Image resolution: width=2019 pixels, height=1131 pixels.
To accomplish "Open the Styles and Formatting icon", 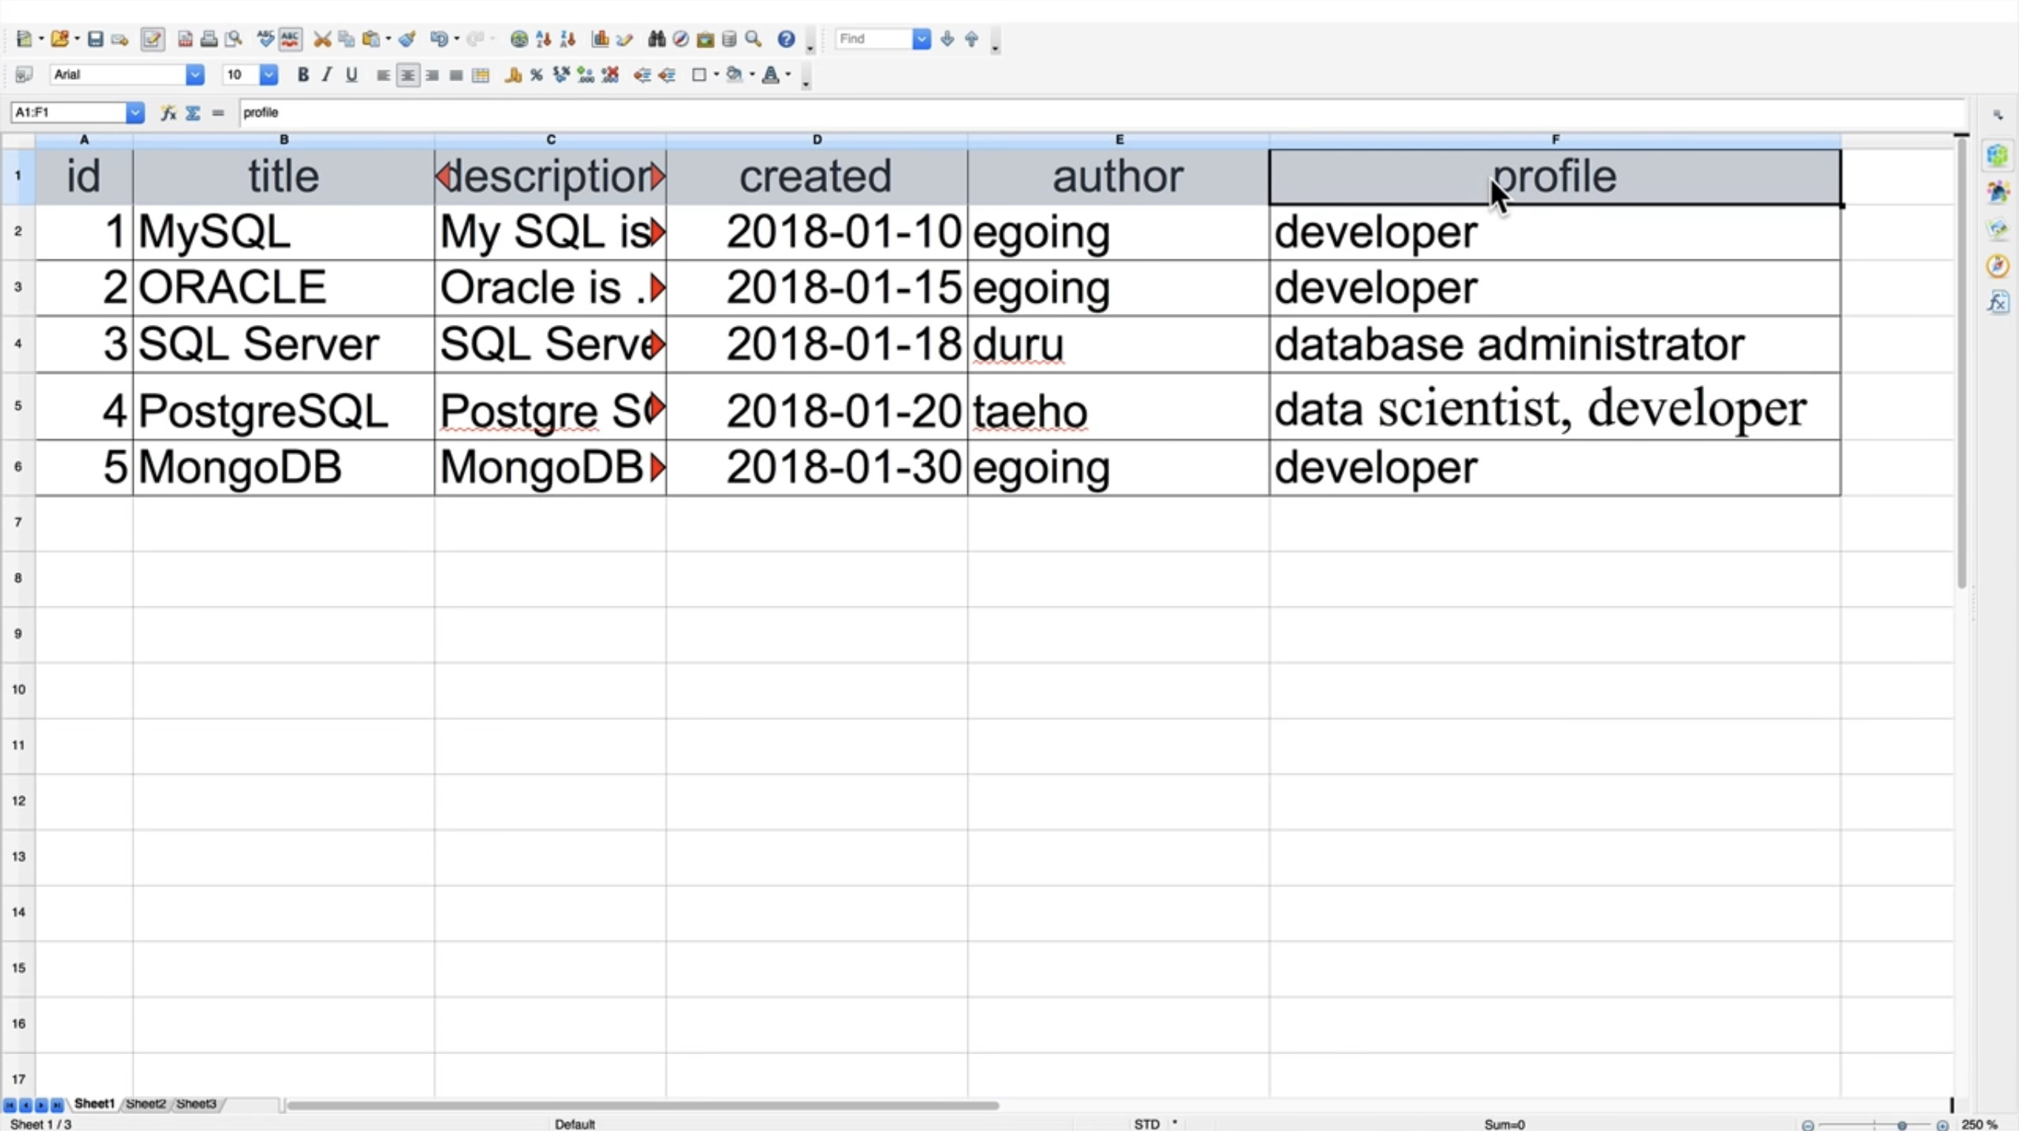I will [x=24, y=75].
